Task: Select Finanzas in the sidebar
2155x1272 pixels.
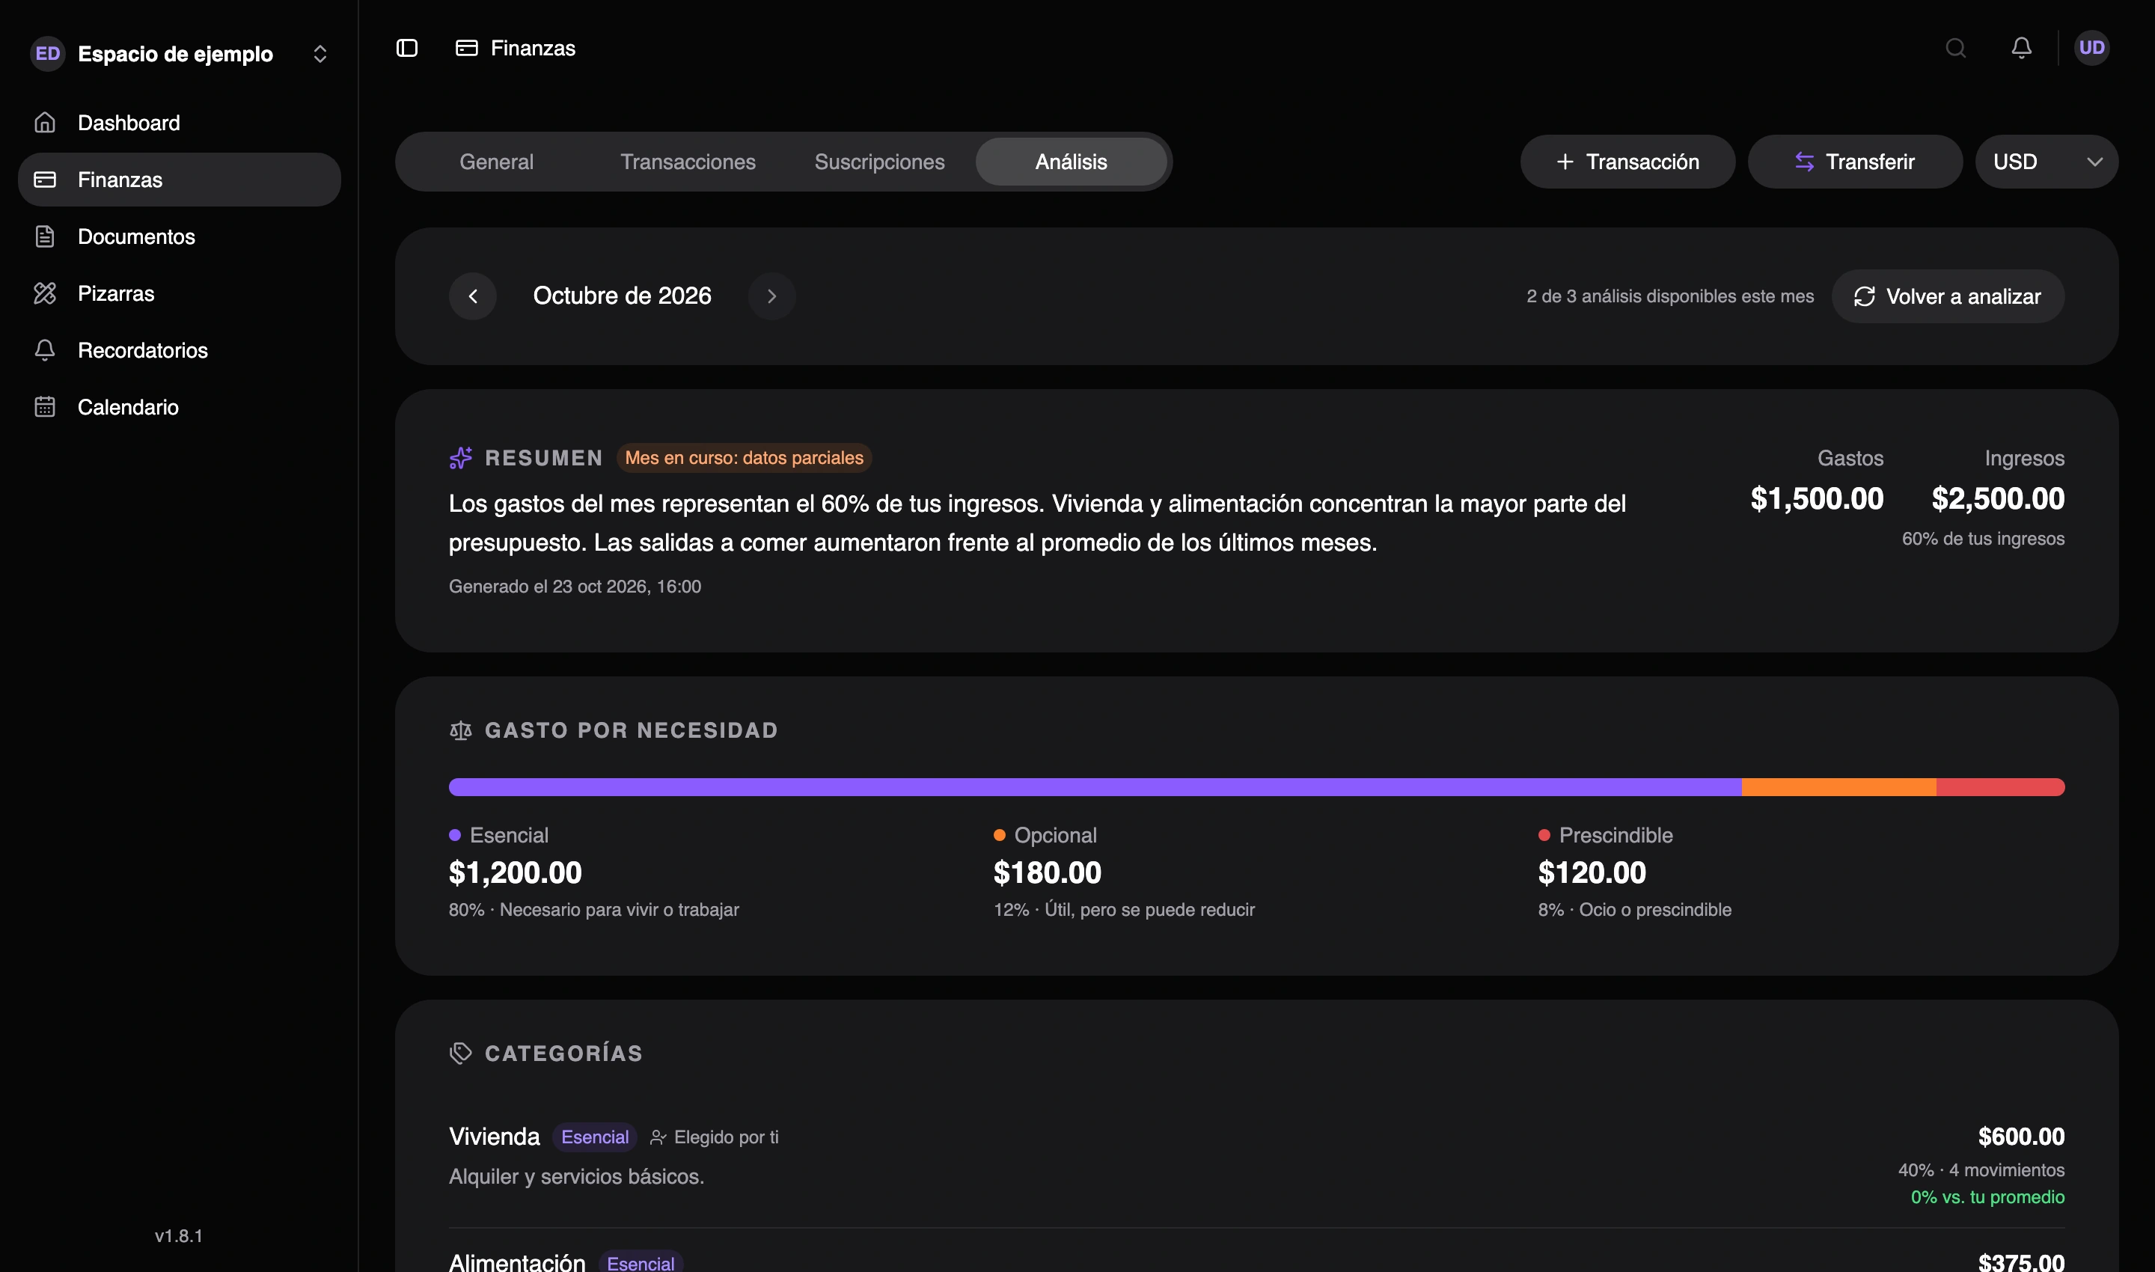Action: click(x=179, y=179)
